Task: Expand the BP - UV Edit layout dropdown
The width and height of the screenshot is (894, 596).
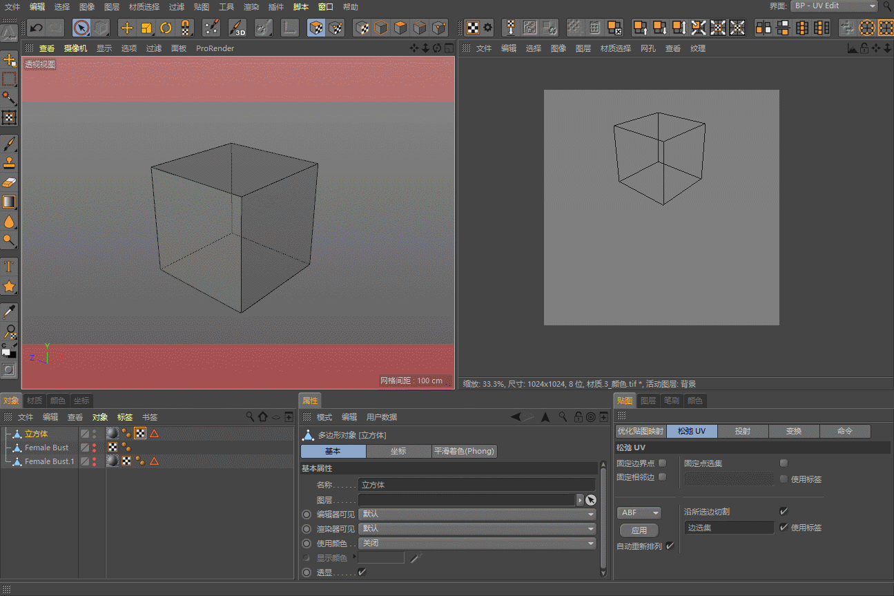Action: 834,6
